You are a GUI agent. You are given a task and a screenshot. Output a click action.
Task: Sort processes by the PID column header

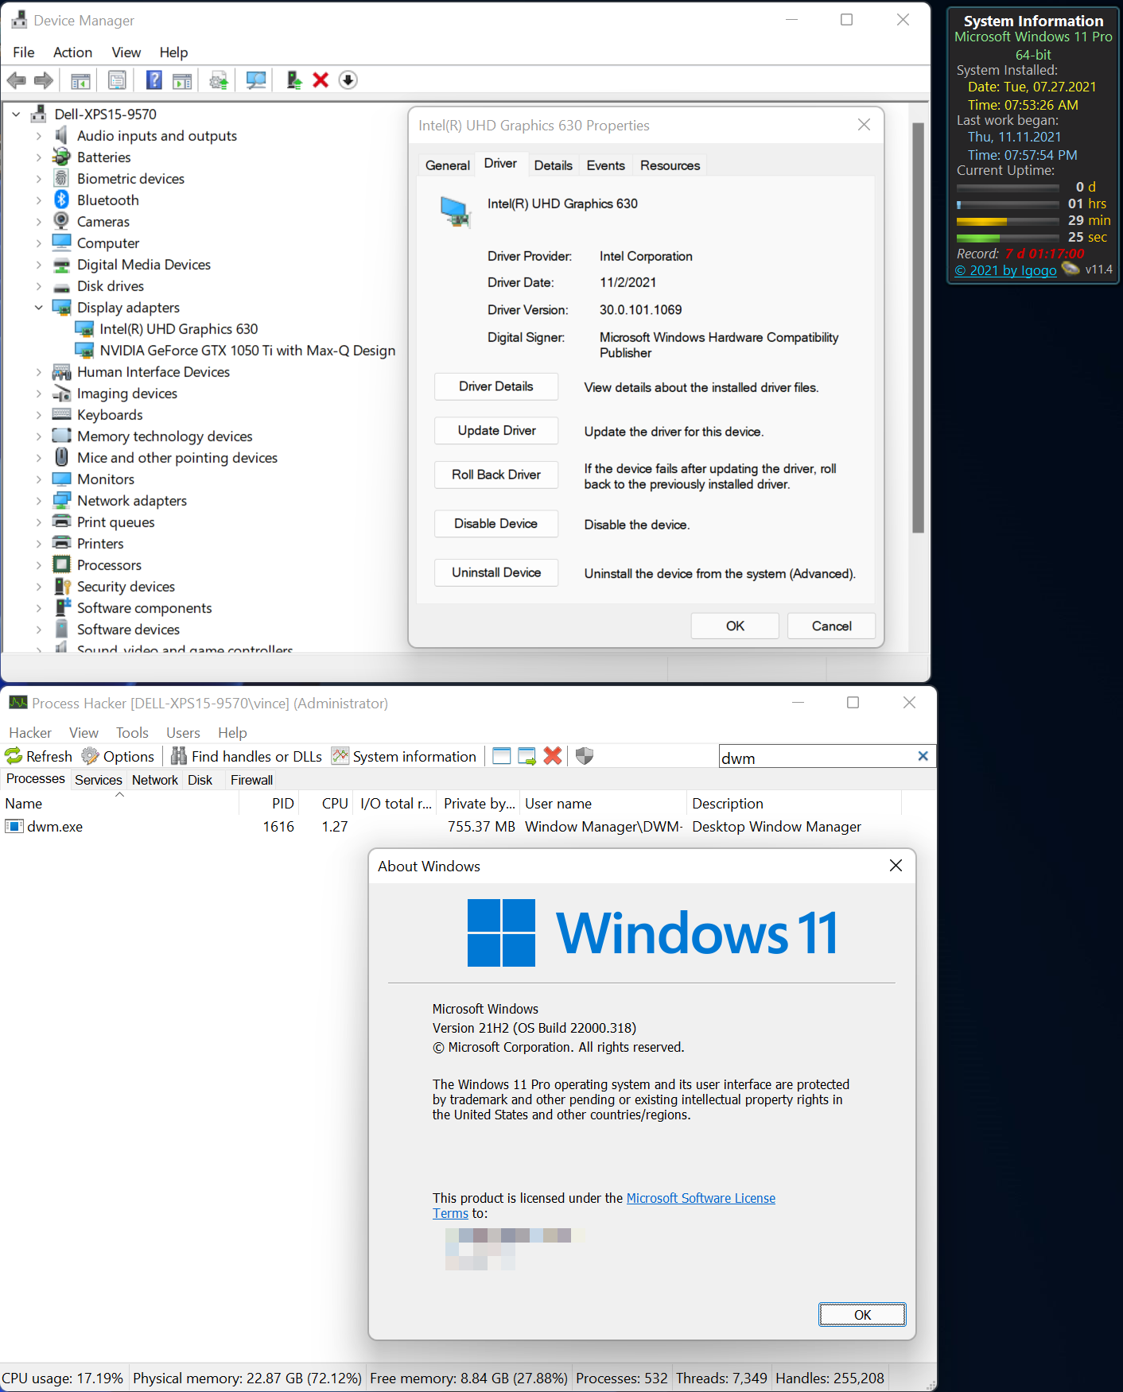(x=269, y=804)
